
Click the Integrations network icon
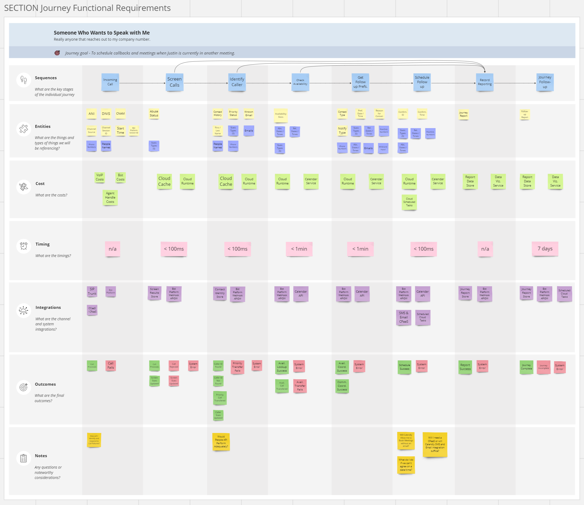coord(24,310)
